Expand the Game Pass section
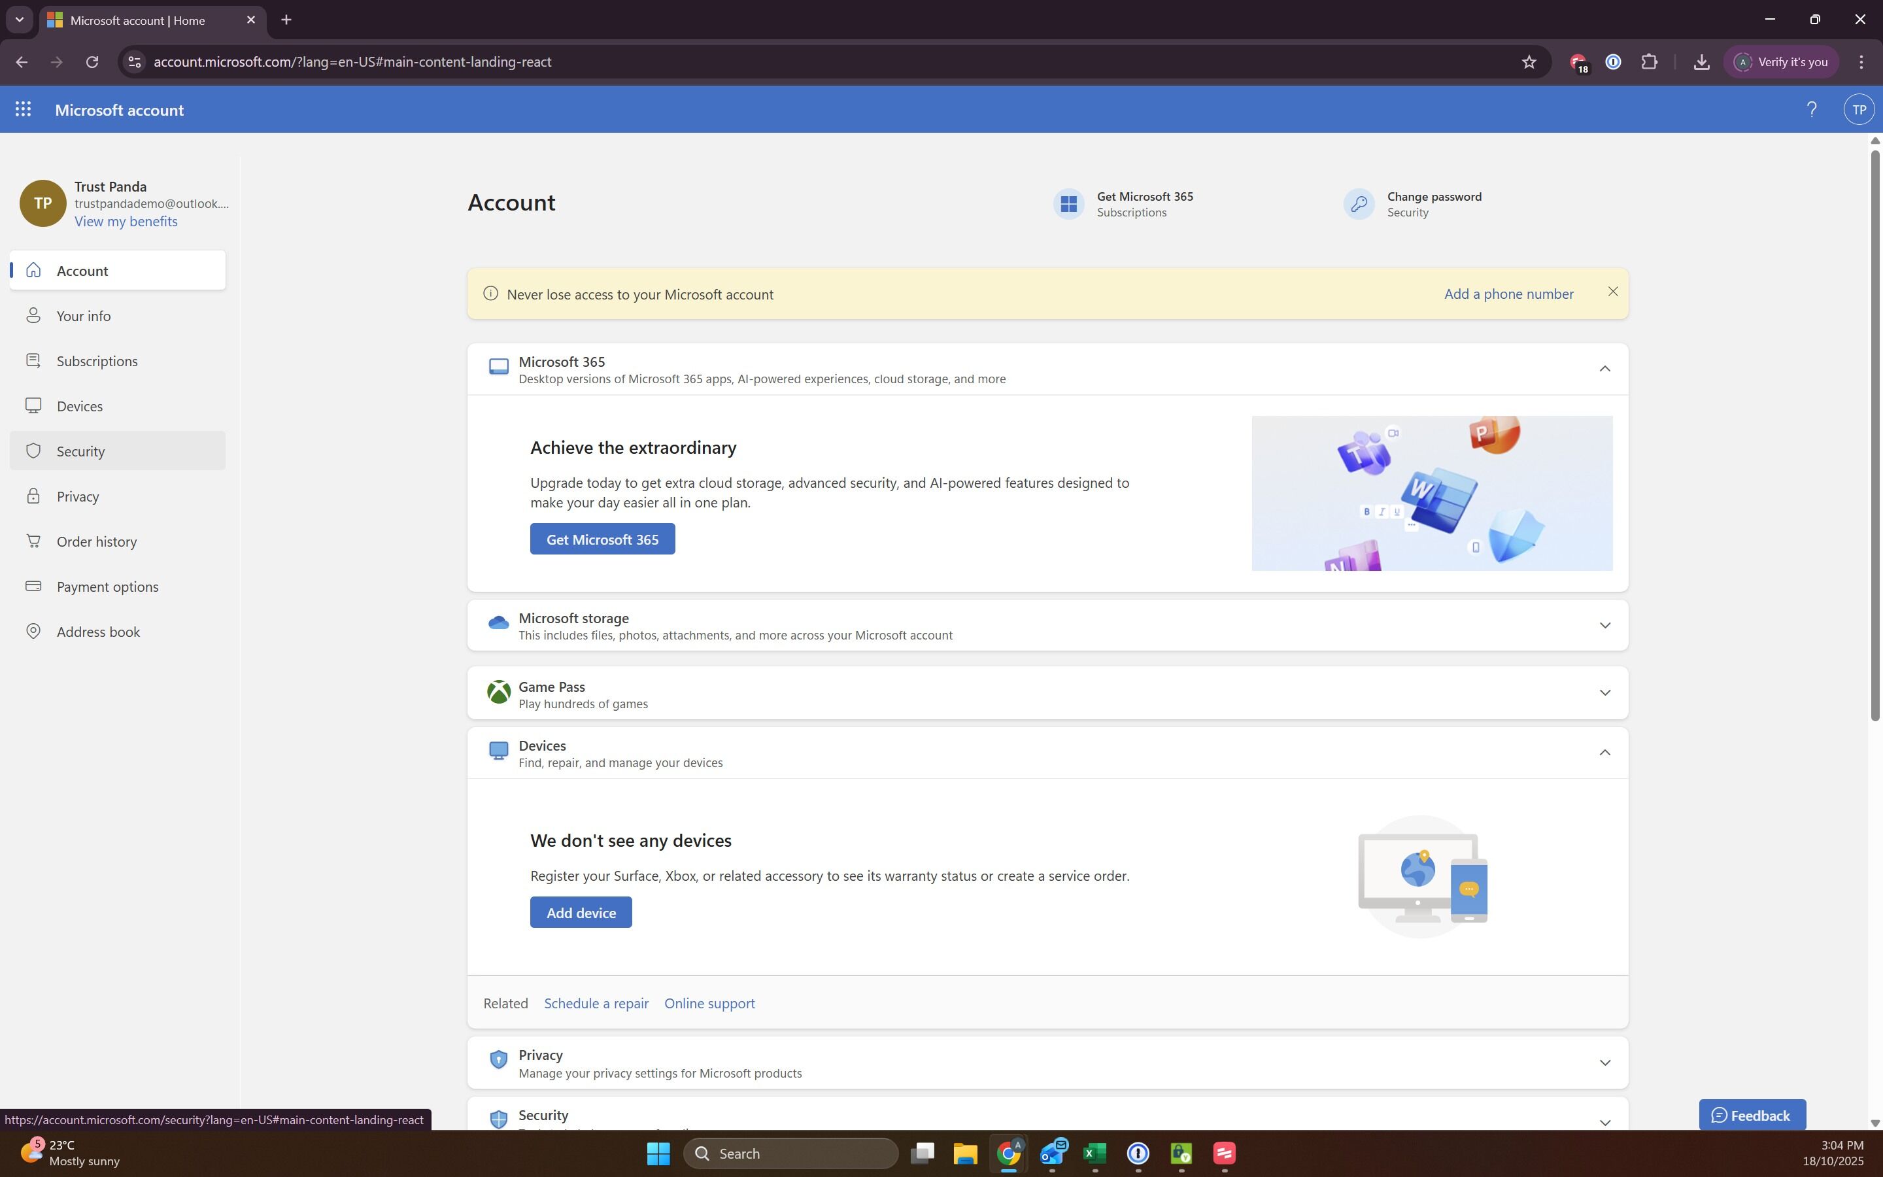Screen dimensions: 1883x1177 (1604, 693)
